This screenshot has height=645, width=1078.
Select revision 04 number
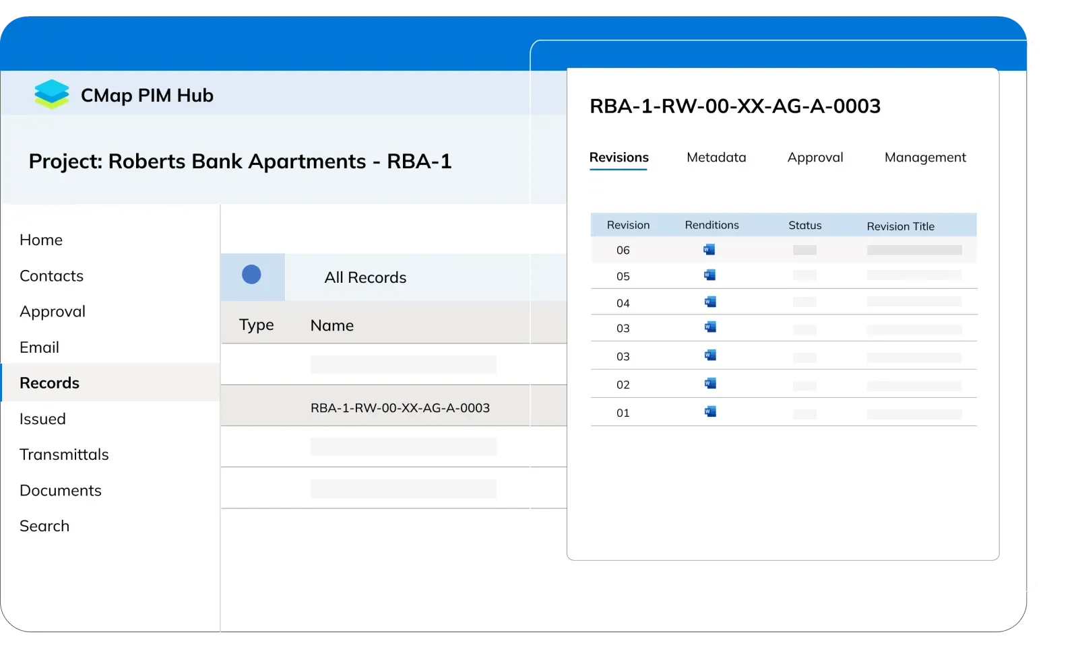click(x=623, y=304)
